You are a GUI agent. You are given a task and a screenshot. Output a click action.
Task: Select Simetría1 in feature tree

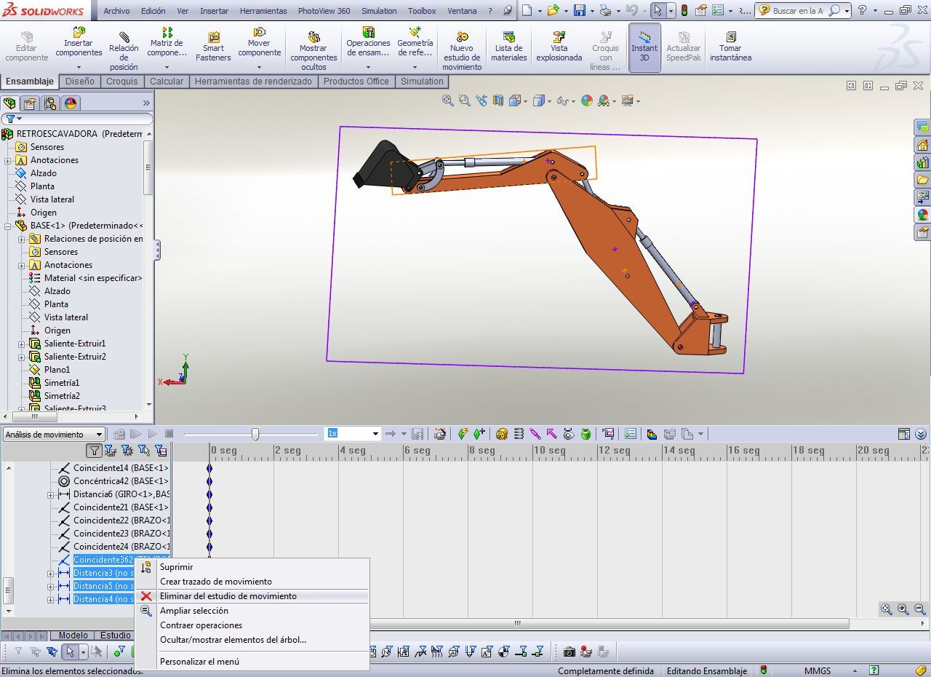click(x=61, y=383)
